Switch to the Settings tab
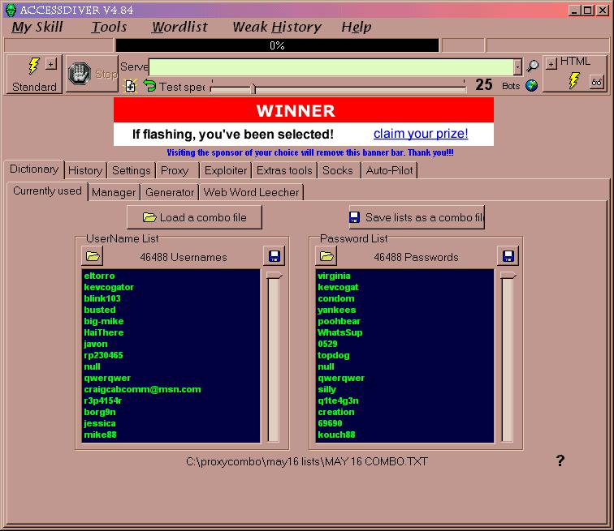Viewport: 614px width, 531px height. (x=132, y=171)
